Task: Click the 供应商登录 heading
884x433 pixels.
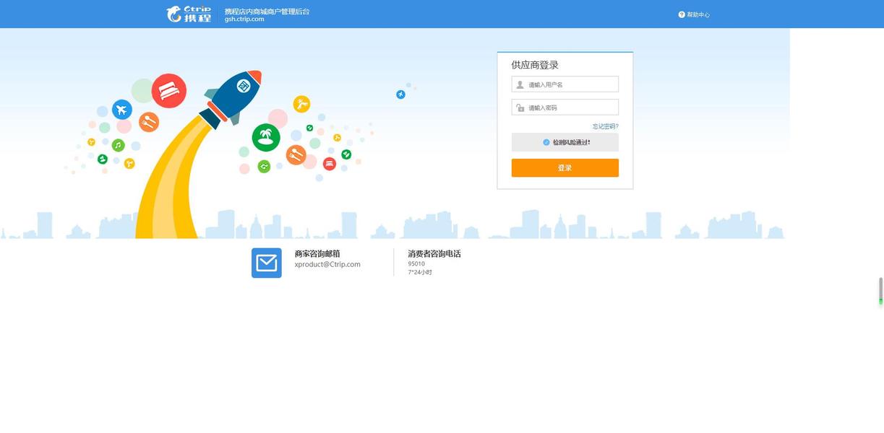Action: pos(535,65)
